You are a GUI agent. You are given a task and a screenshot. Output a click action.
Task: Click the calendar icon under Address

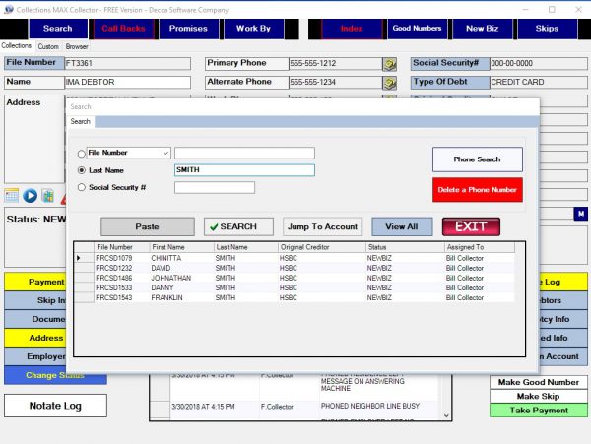12,196
